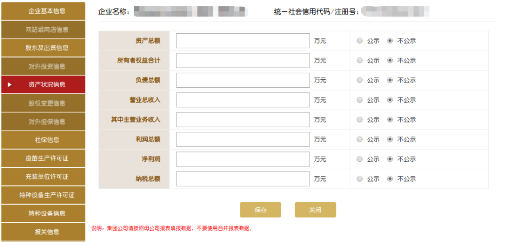Select 公示 for 资产总额

click(x=360, y=41)
